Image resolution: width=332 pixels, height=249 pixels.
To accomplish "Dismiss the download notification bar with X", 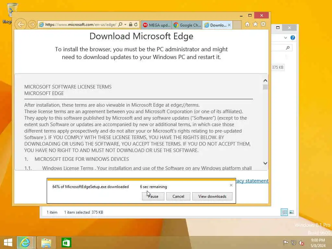I will coord(231,185).
